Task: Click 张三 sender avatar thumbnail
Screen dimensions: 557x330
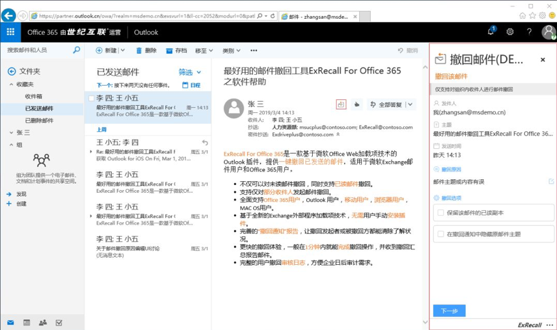Action: point(234,108)
